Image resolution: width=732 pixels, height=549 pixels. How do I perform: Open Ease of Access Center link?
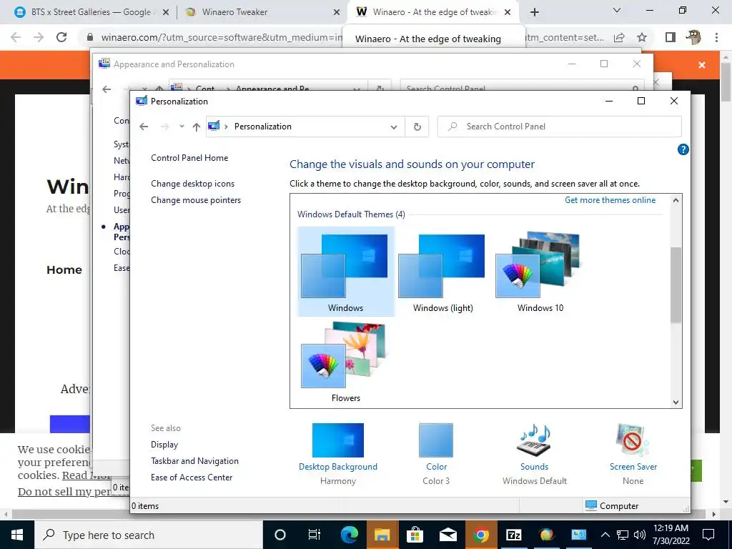pyautogui.click(x=192, y=477)
